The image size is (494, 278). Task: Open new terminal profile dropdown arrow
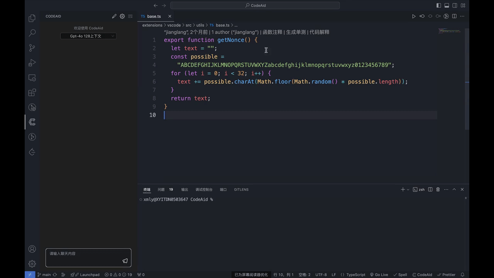pyautogui.click(x=408, y=190)
